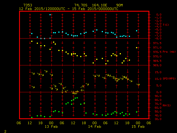Click the last yellow pressure point near 971.0
The height and width of the screenshot is (133, 177).
(x=137, y=48)
